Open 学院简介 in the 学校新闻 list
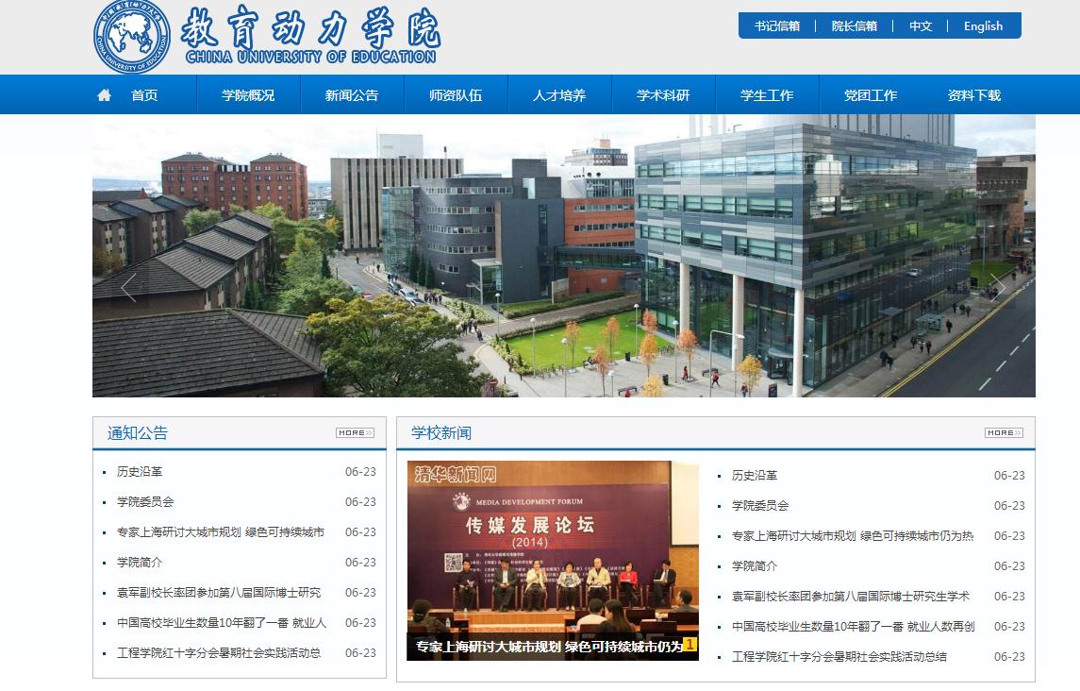1080x691 pixels. tap(755, 566)
